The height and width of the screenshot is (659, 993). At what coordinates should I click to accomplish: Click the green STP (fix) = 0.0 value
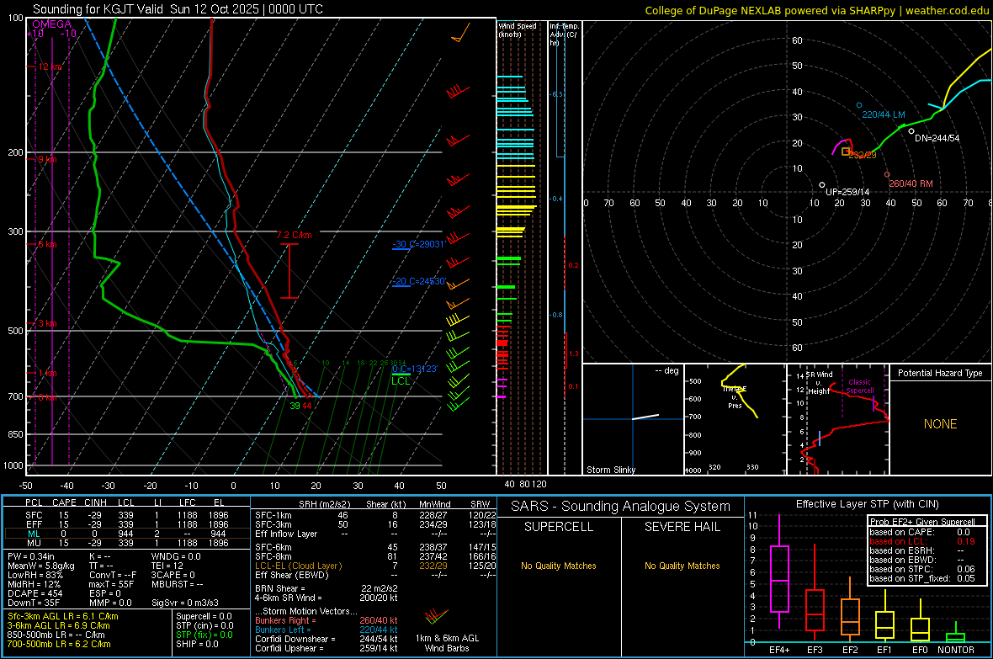(x=204, y=635)
